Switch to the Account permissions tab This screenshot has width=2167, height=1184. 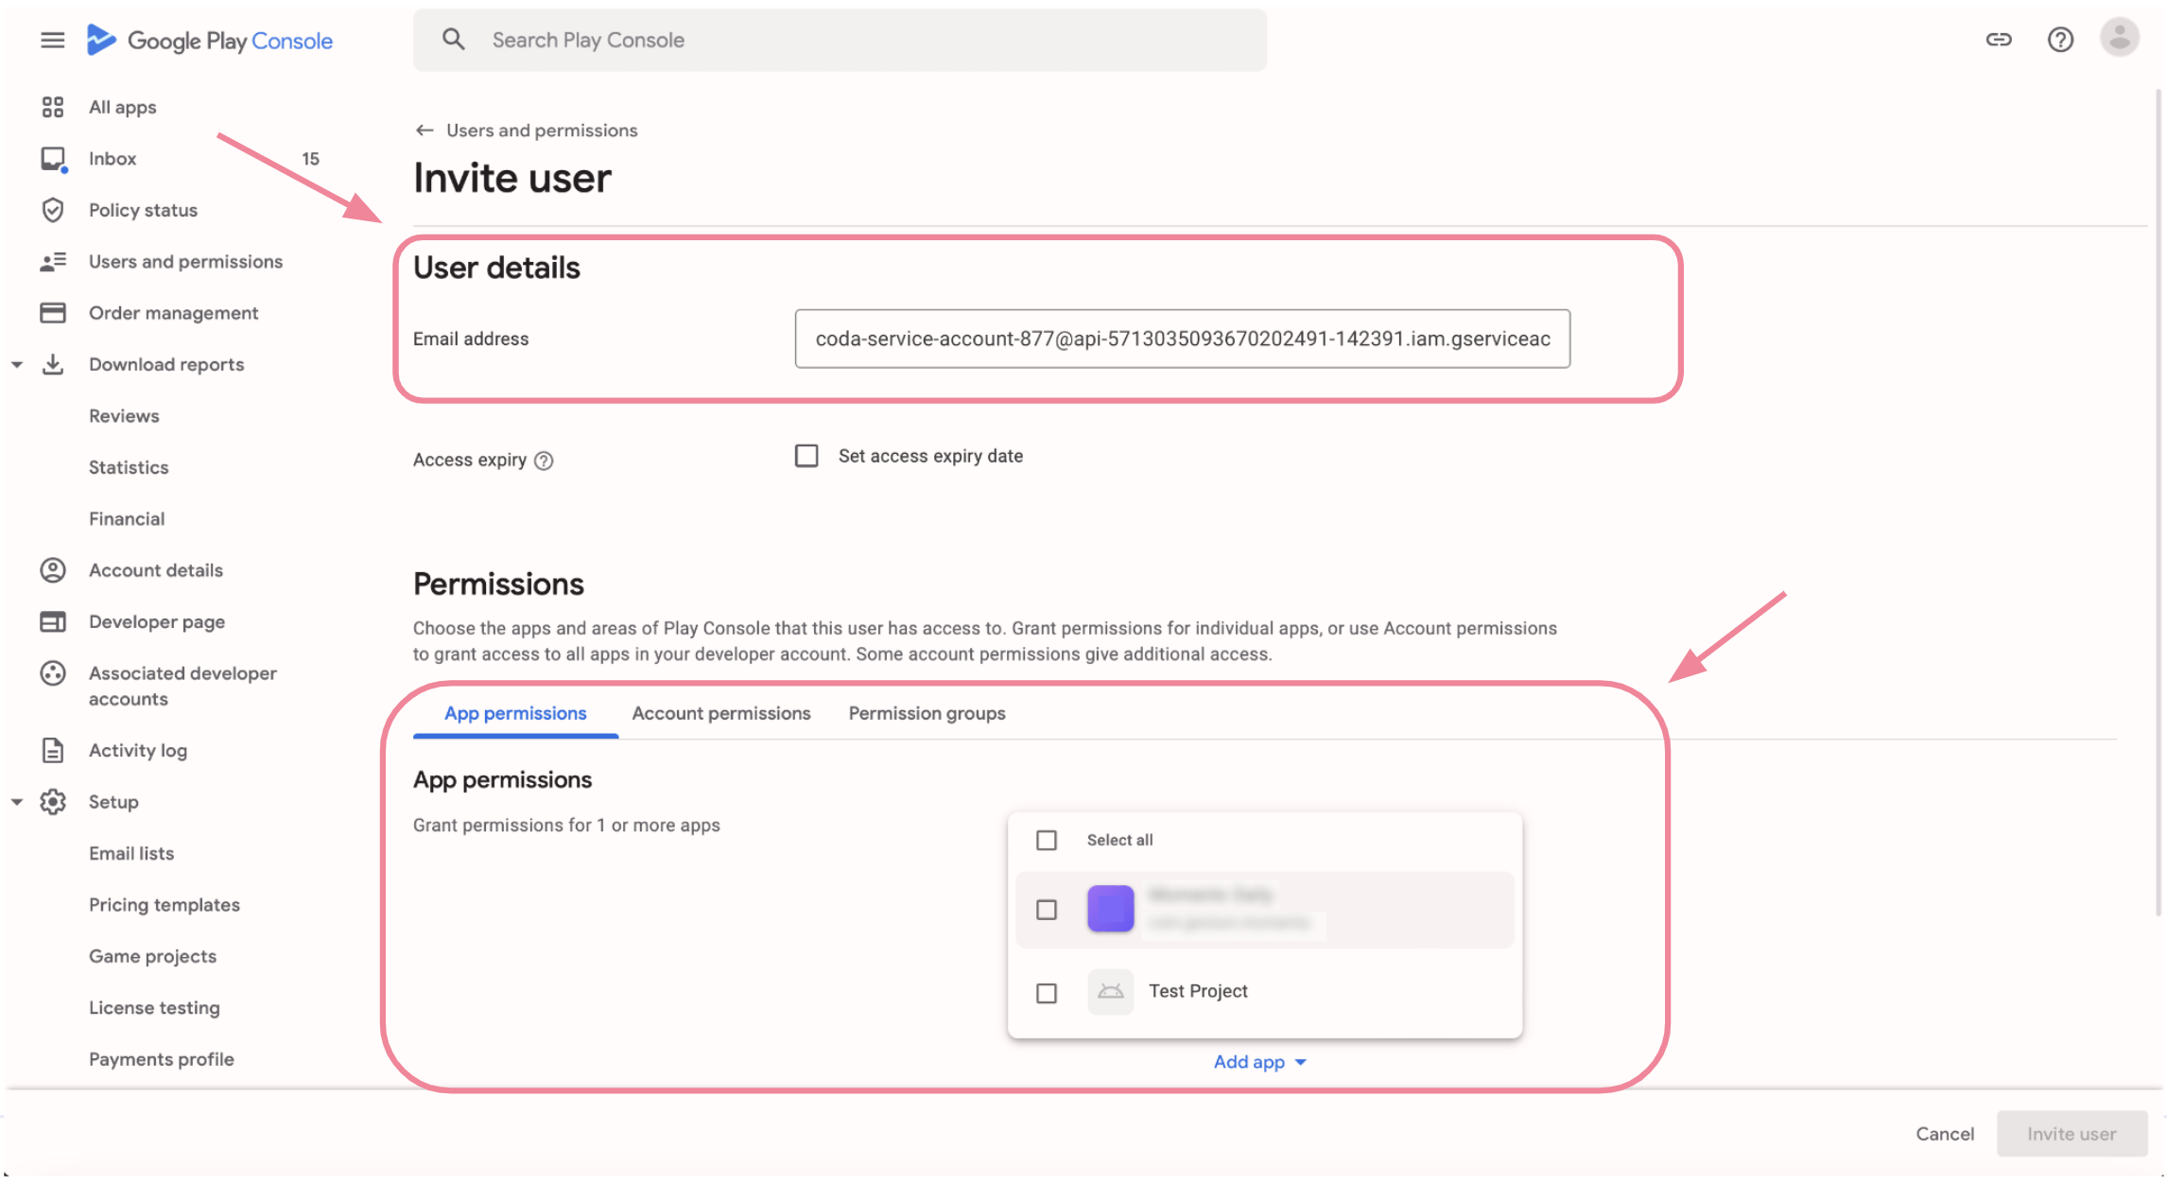pos(721,713)
